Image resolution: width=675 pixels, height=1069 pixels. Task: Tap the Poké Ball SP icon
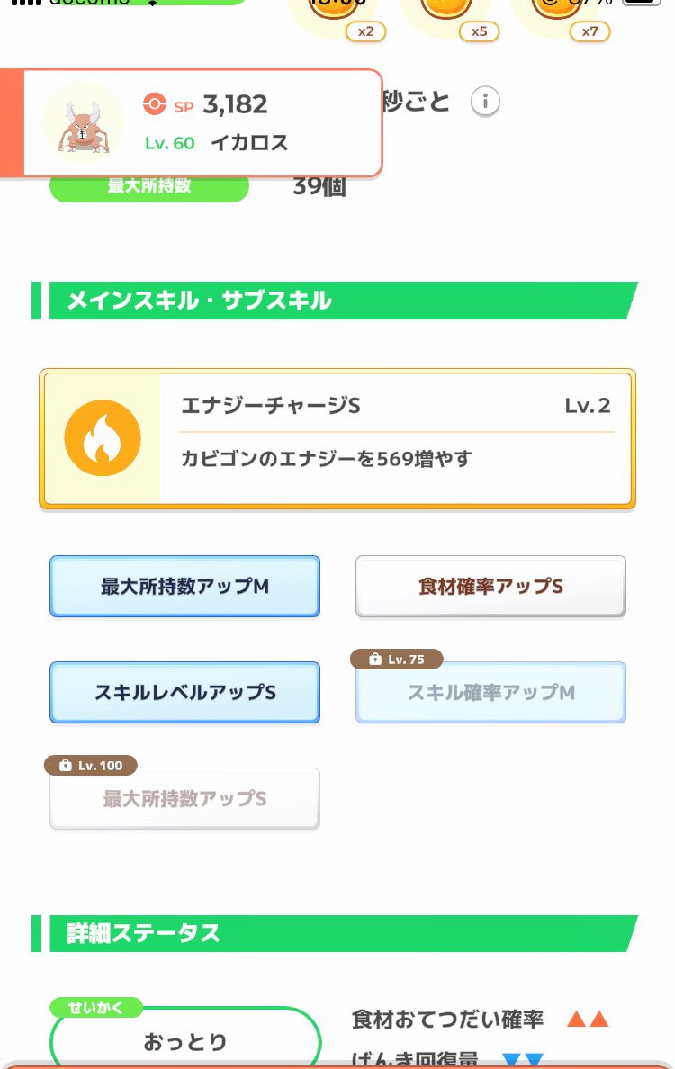[x=155, y=105]
